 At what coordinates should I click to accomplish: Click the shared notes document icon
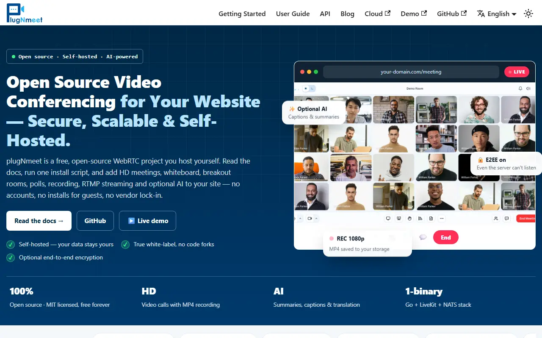pyautogui.click(x=431, y=218)
